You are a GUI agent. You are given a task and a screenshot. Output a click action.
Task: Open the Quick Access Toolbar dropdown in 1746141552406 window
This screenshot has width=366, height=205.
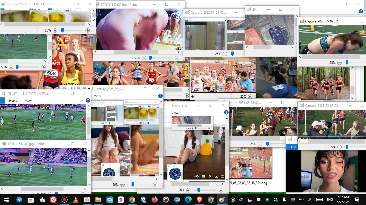[x=20, y=93]
